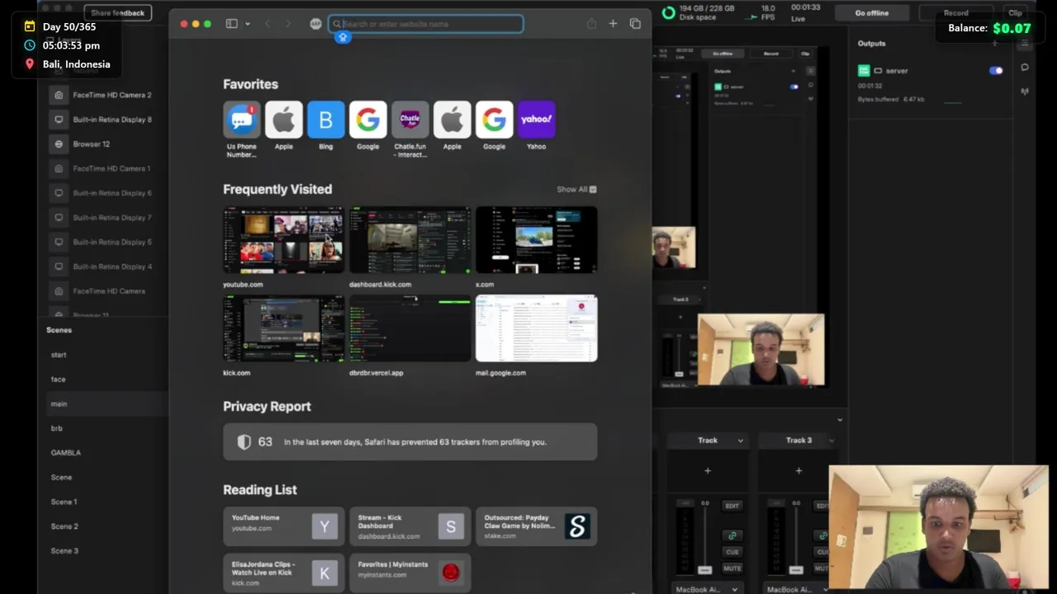Click EDIT on the first Track
Image resolution: width=1057 pixels, height=594 pixels.
pos(732,506)
